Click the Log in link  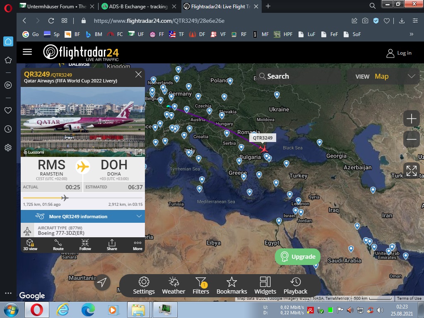[399, 53]
